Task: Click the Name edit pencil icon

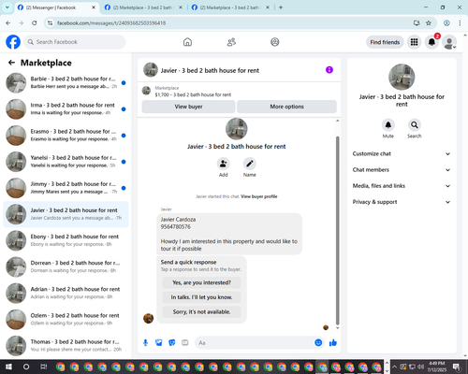Action: pyautogui.click(x=250, y=164)
